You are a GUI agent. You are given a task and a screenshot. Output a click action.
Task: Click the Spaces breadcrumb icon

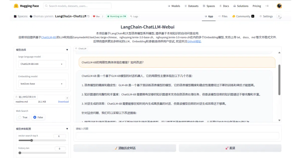(x=15, y=16)
